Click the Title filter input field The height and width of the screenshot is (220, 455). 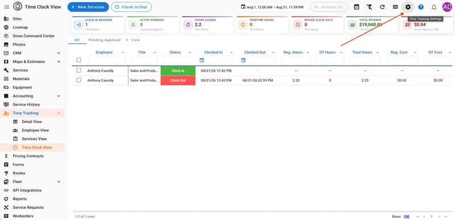[x=144, y=60]
